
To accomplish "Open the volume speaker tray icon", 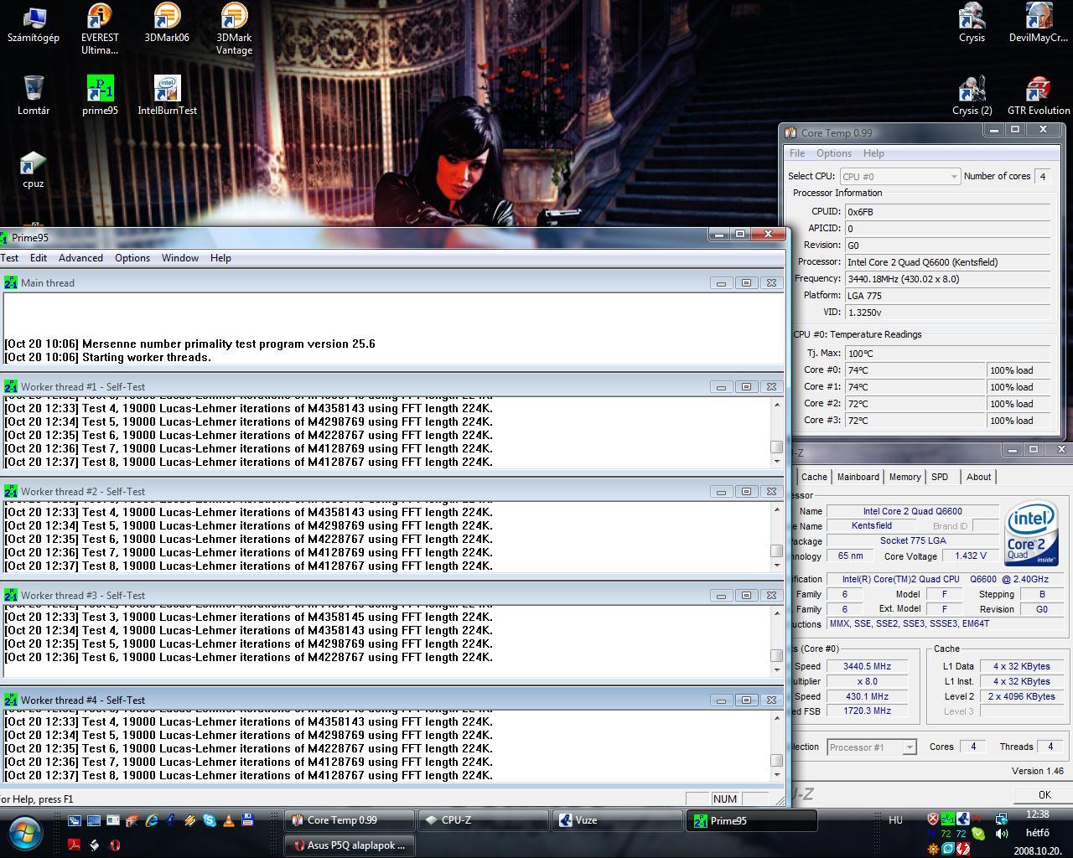I will click(1002, 834).
